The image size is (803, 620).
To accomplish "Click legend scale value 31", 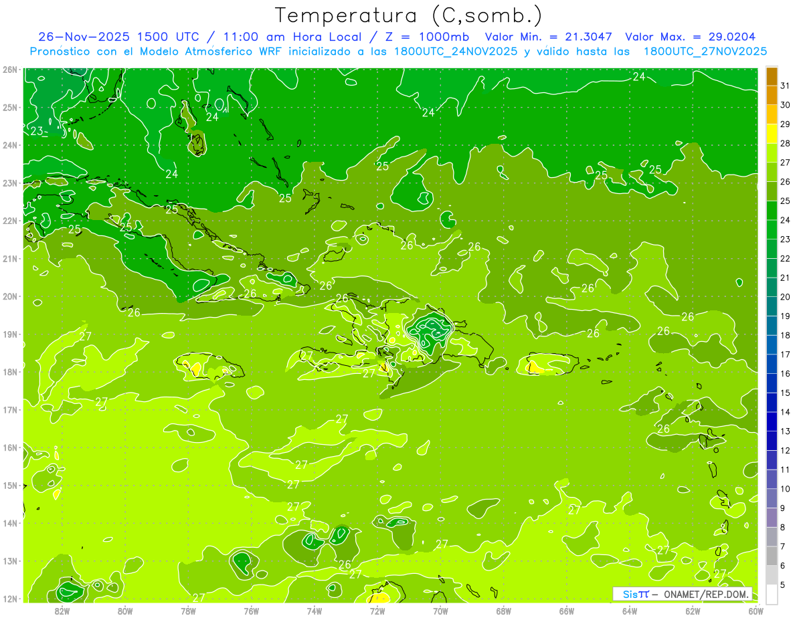I will tap(786, 86).
